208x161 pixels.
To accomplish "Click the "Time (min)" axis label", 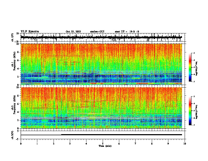I will [105, 146].
